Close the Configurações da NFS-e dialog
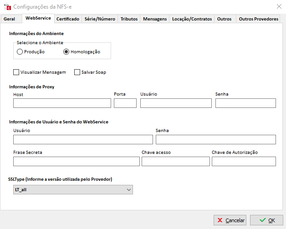286x229 pixels. click(x=279, y=7)
